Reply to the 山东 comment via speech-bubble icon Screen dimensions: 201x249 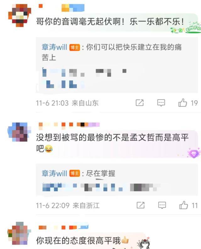(161, 103)
